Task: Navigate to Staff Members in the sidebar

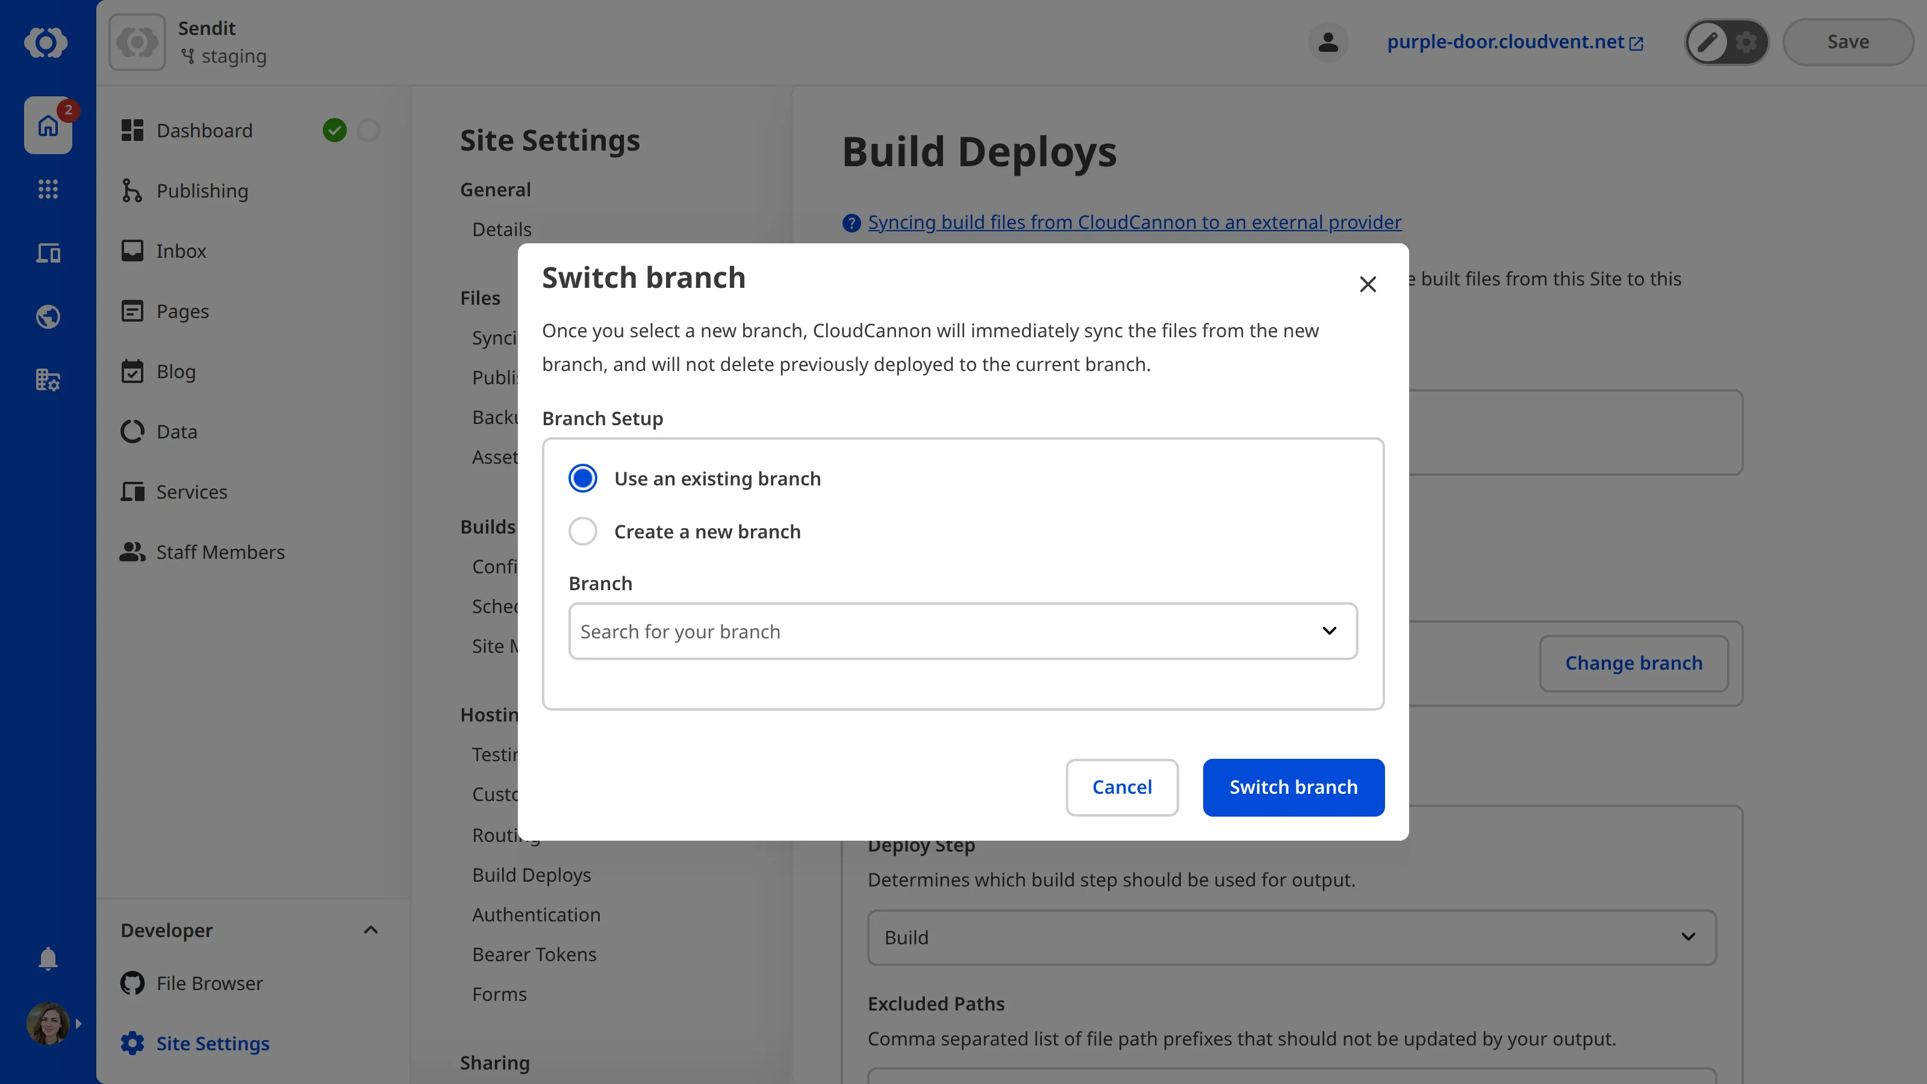Action: [x=220, y=552]
